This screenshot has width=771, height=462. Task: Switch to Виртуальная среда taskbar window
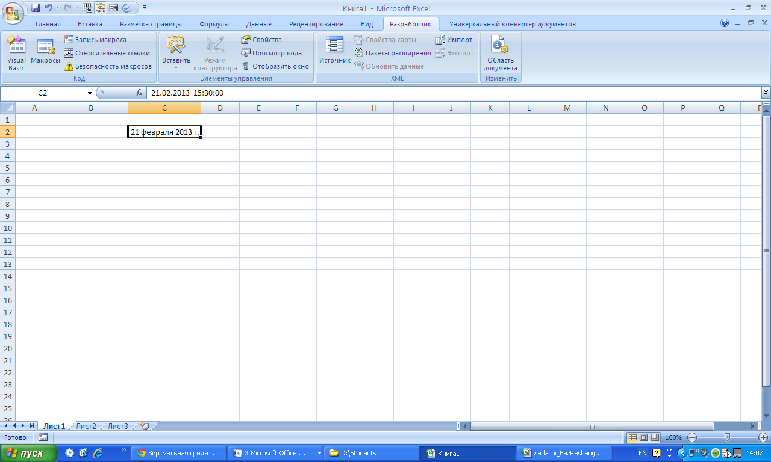point(179,453)
